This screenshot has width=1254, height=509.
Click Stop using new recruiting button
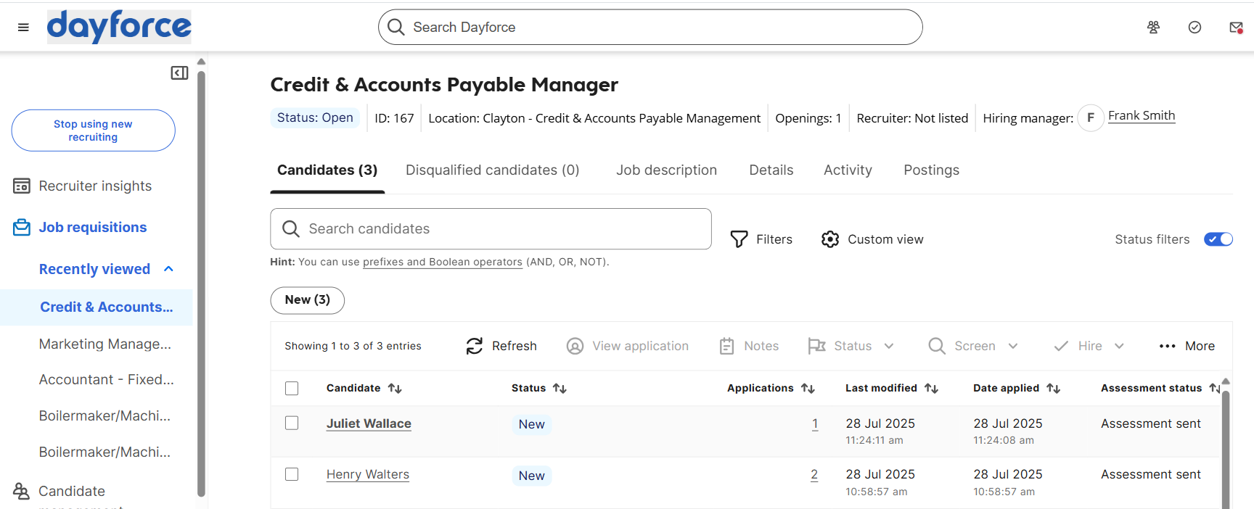point(93,131)
